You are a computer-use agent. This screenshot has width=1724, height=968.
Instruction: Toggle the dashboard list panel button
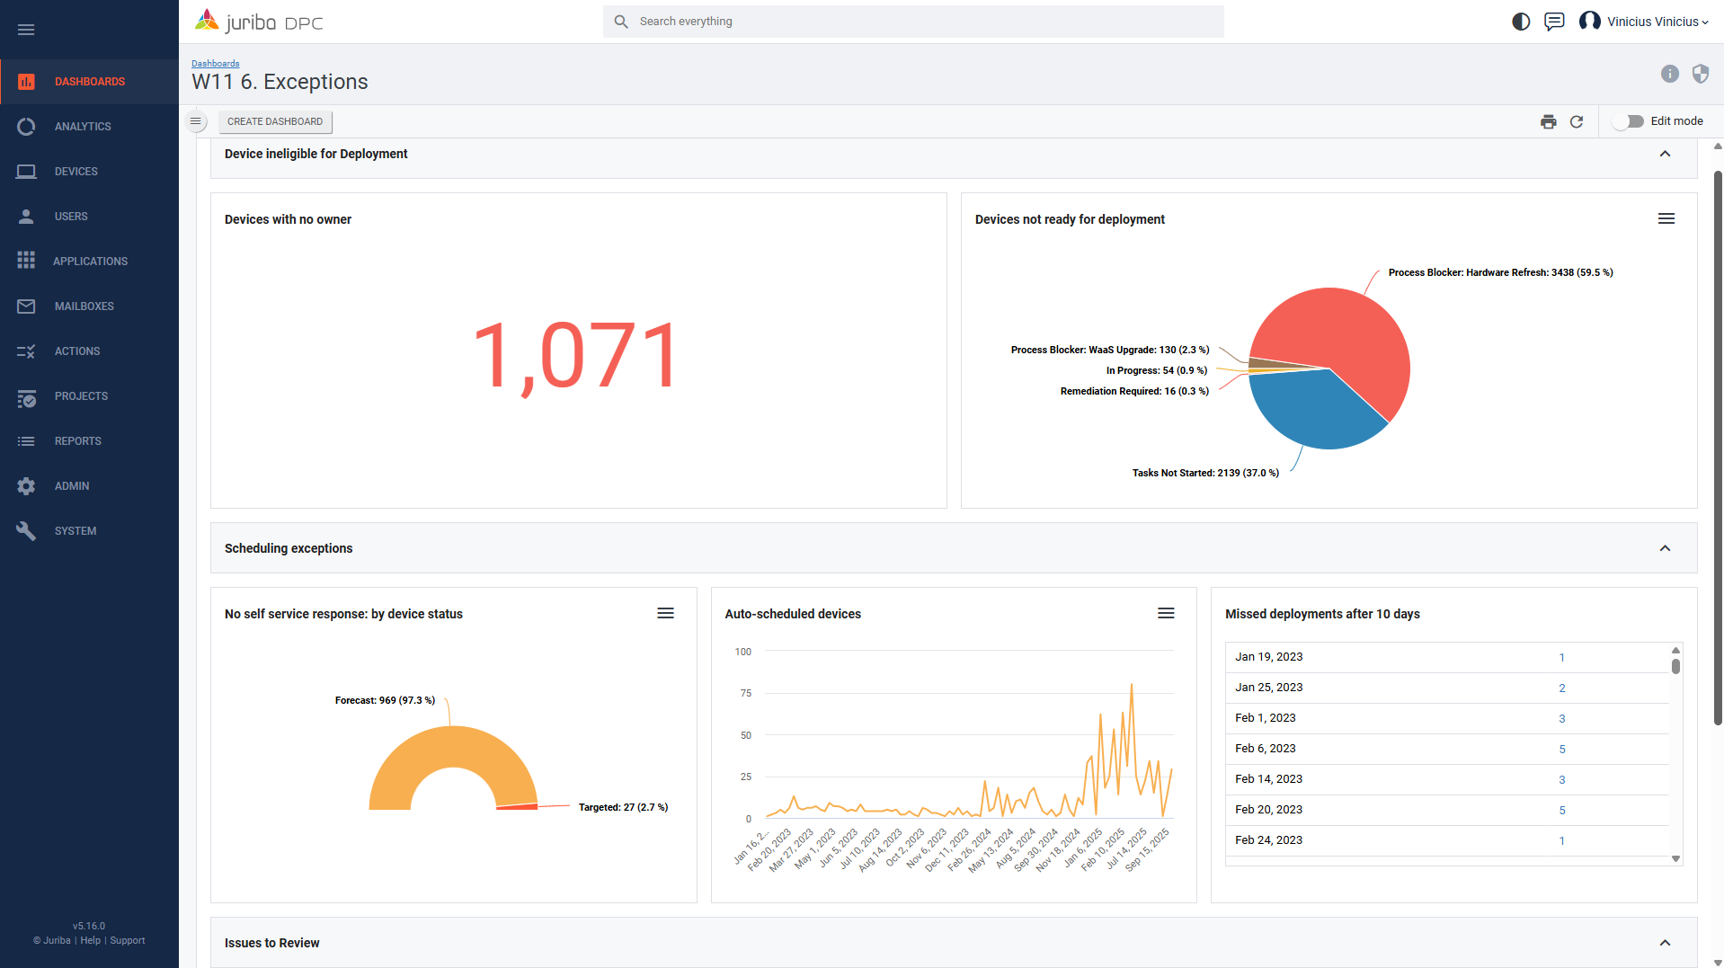195,121
